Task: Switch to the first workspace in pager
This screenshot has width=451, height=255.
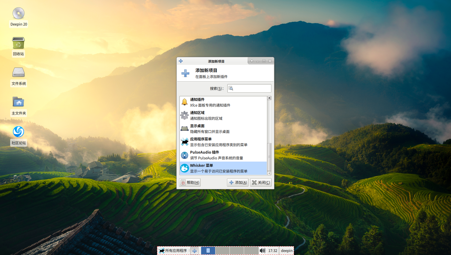Action: tap(208, 251)
